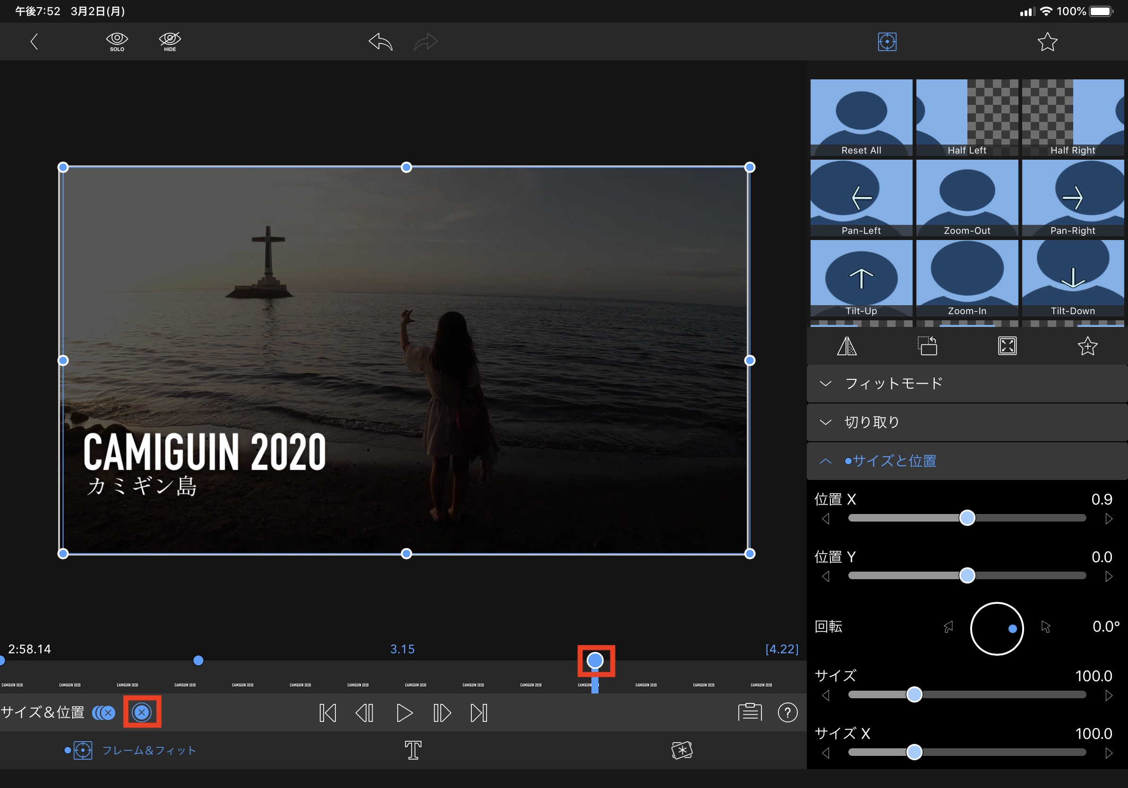Open the text T tool
Image resolution: width=1128 pixels, height=788 pixels.
413,750
